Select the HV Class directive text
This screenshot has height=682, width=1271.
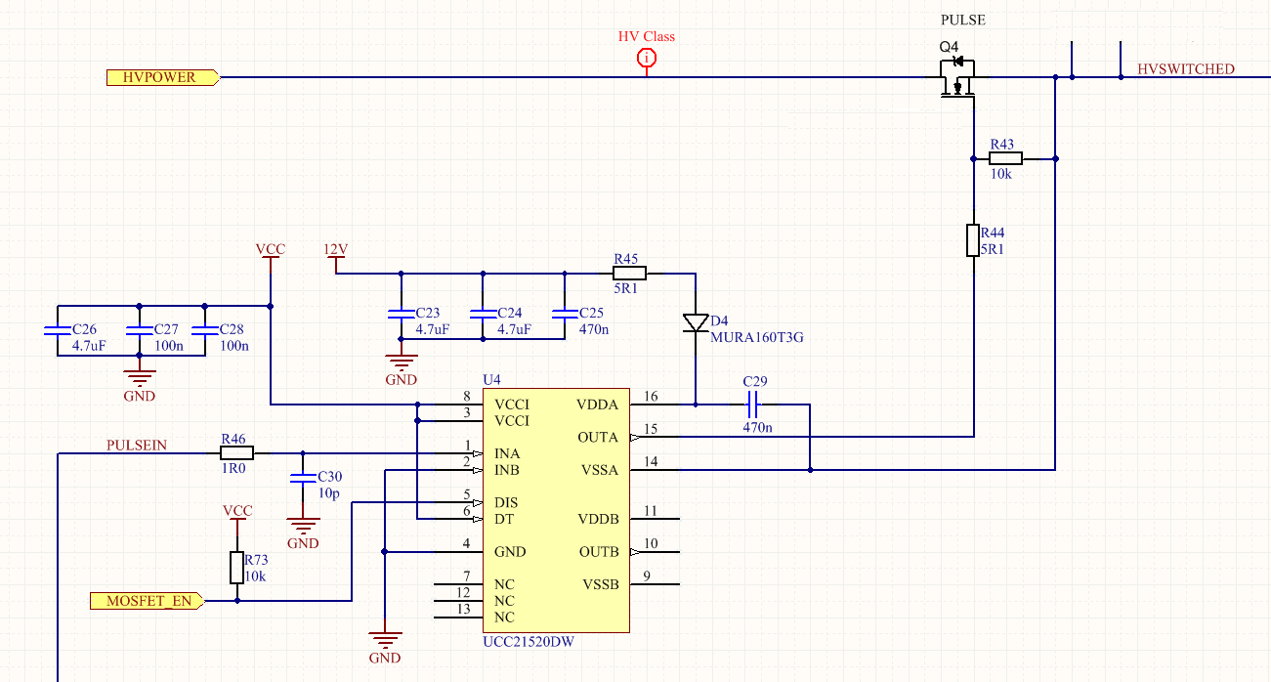tap(647, 36)
